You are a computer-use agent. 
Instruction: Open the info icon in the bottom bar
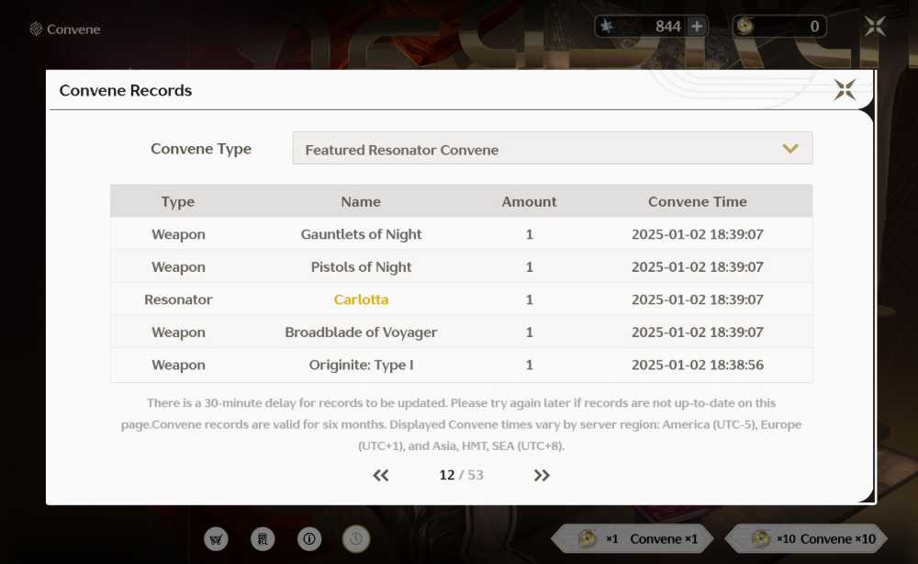[309, 539]
